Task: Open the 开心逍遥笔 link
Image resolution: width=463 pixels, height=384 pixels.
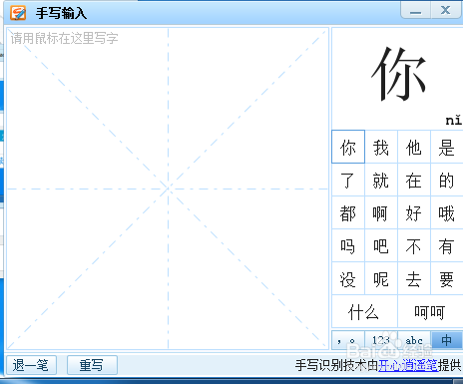Action: (x=408, y=365)
